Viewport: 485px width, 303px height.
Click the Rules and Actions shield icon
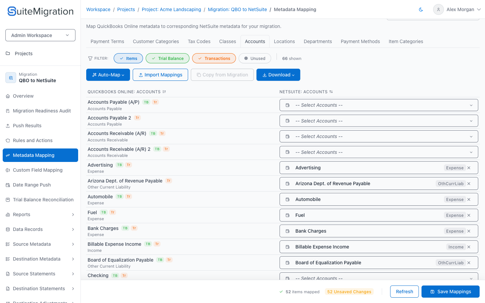point(8,141)
